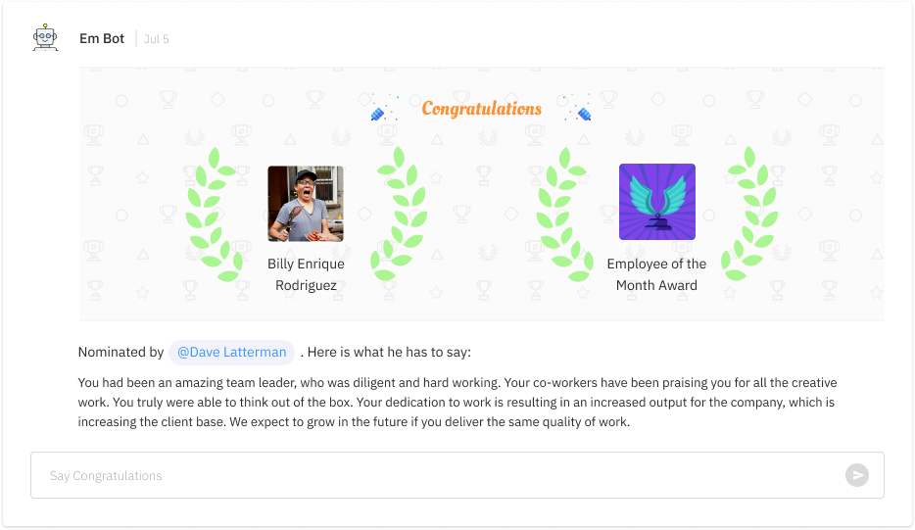Click the Employee of the Month Award label
The image size is (915, 530).
656,274
